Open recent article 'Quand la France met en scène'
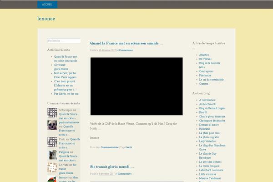This screenshot has width=273, height=182. pos(66,59)
